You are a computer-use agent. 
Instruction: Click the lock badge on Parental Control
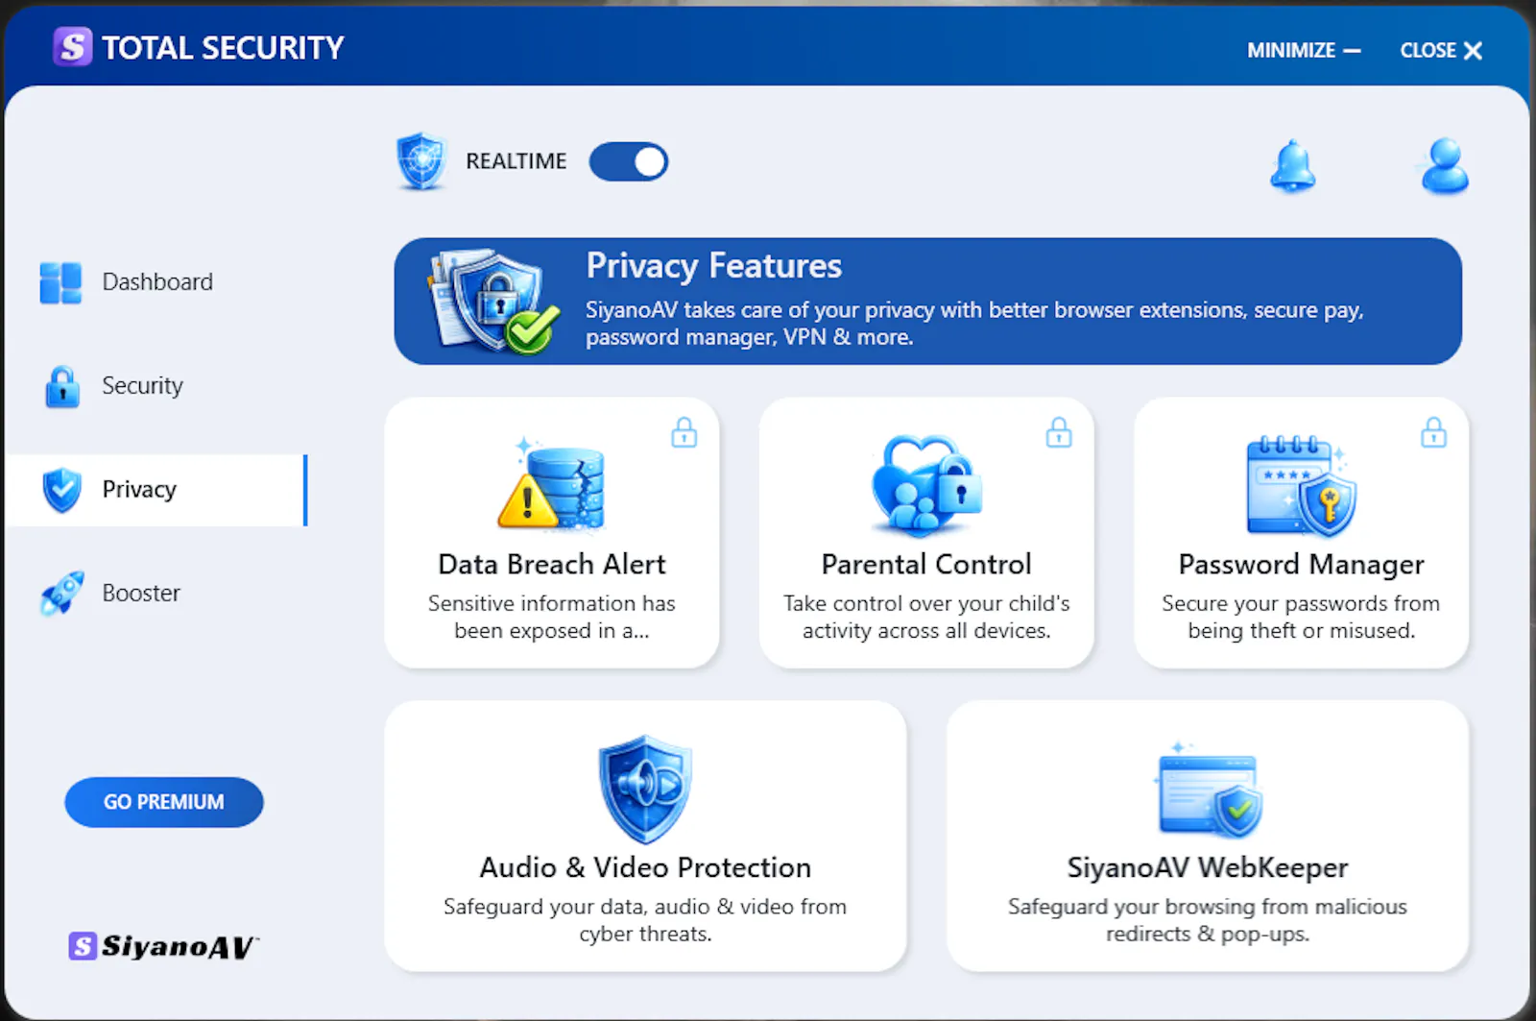(x=1059, y=432)
